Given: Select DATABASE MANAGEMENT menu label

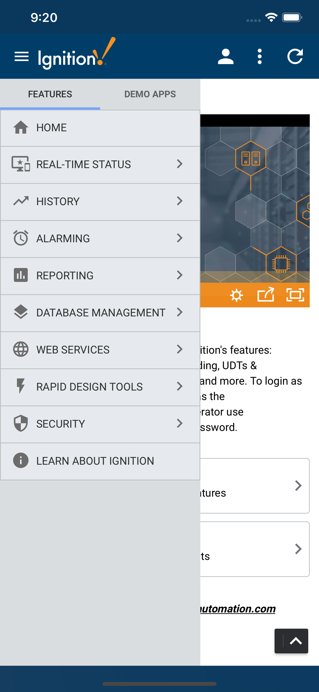Looking at the screenshot, I should coord(101,313).
